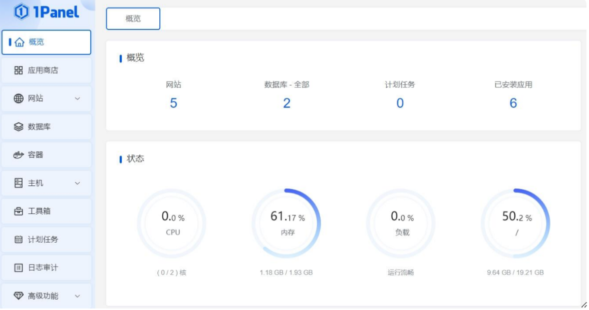Screen dimensions: 589x310
Task: Open 容器 via the Docker whale icon
Action: [19, 155]
